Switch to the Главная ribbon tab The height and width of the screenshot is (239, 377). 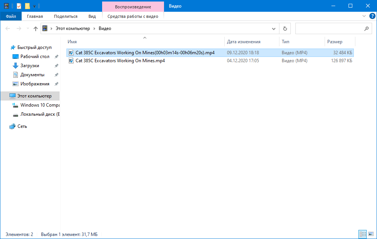pyautogui.click(x=35, y=16)
